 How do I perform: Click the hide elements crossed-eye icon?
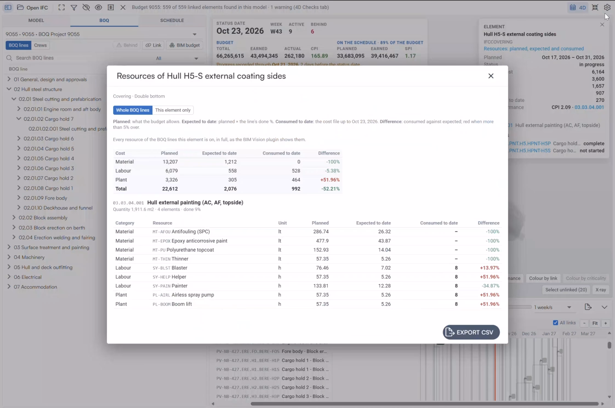(86, 7)
